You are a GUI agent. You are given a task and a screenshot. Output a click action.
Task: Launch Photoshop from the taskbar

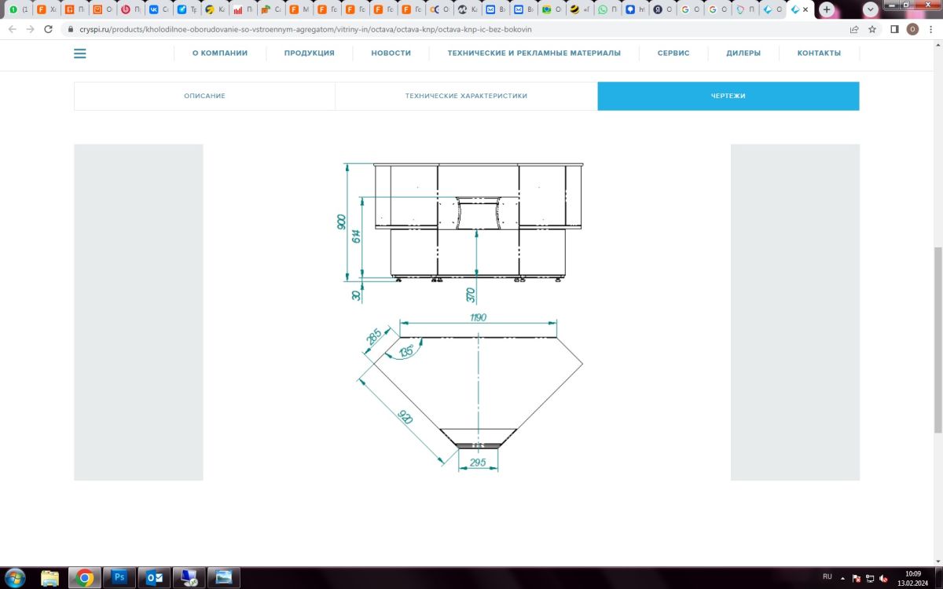pos(119,577)
